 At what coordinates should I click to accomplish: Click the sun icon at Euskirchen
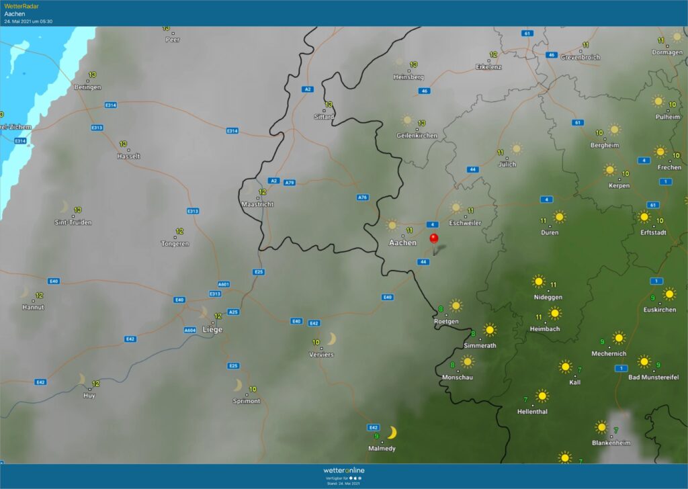point(669,294)
